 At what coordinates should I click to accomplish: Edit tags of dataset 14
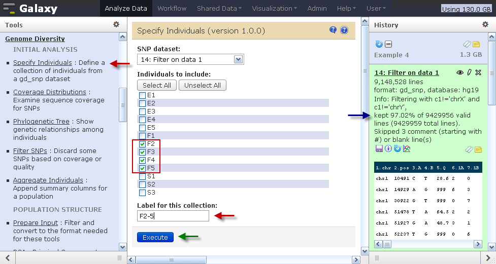coord(469,149)
